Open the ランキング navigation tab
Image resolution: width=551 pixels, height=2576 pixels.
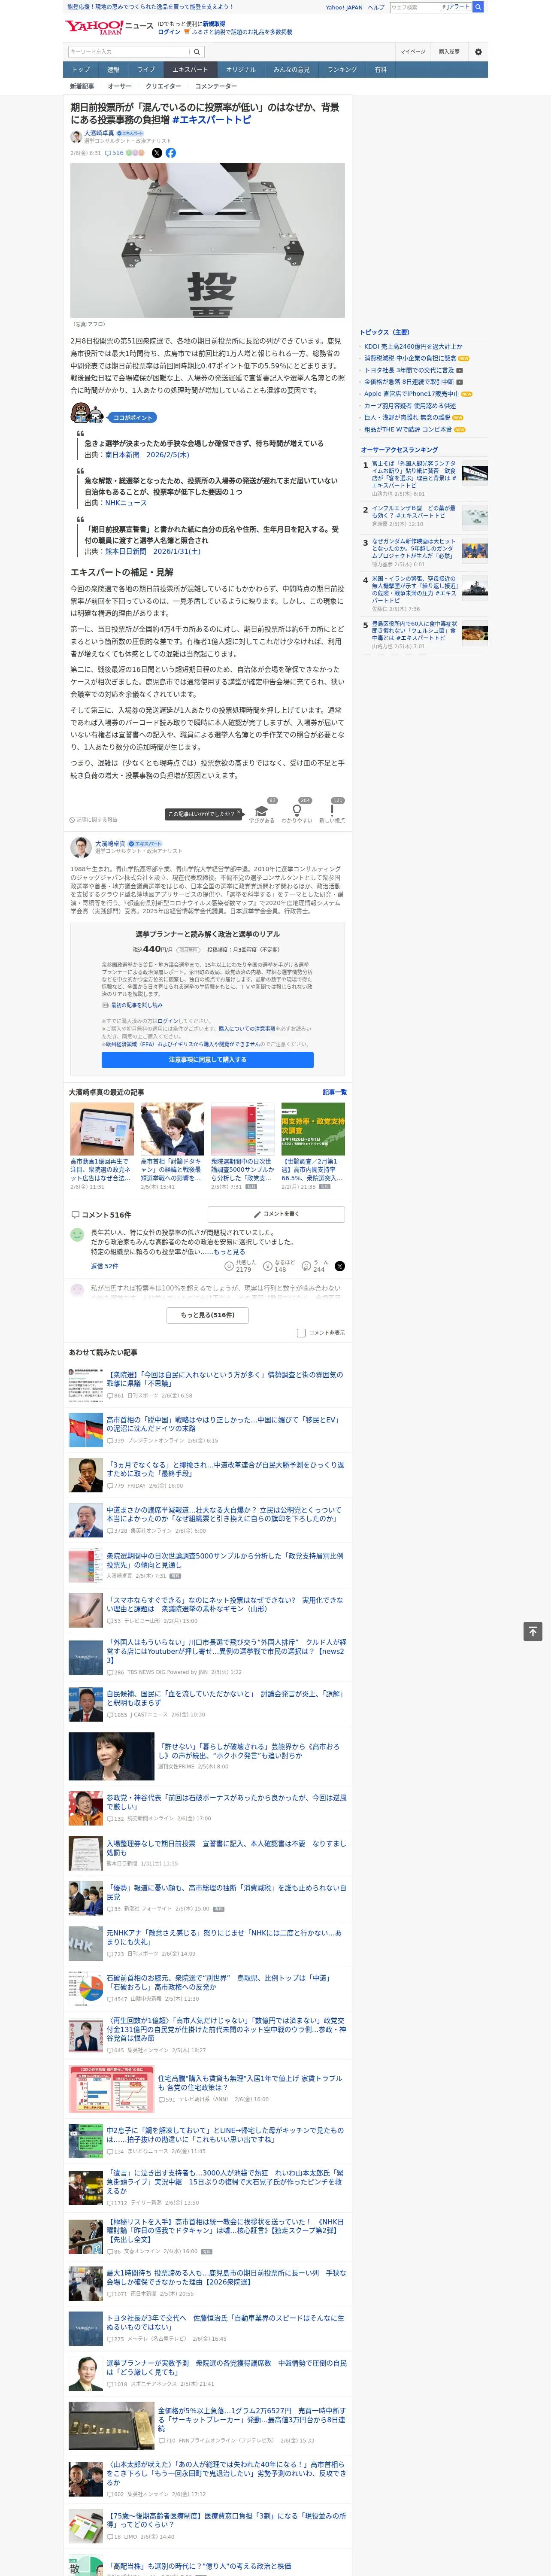(342, 70)
